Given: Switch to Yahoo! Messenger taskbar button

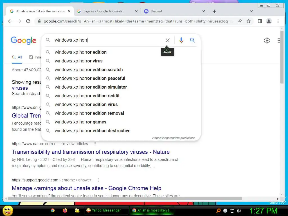Looking at the screenshot, I should coord(106,210).
